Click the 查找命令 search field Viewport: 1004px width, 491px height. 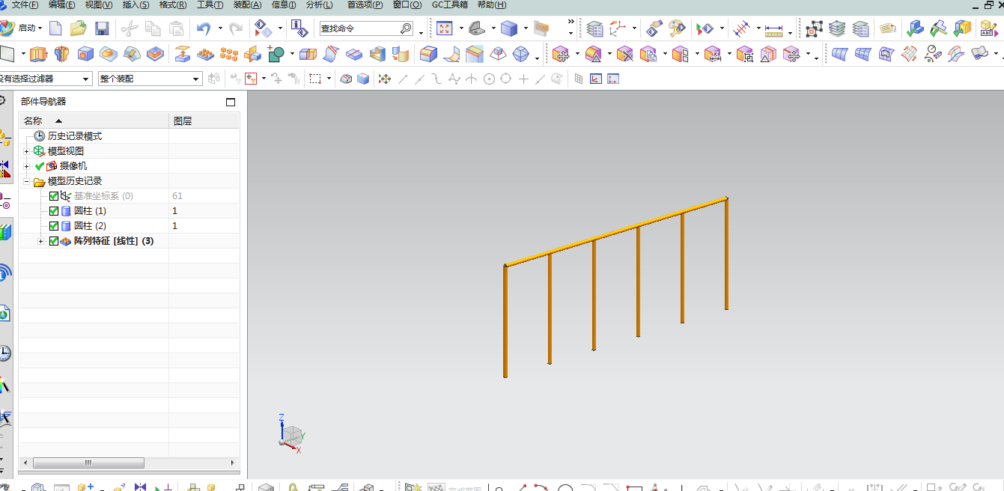click(x=365, y=28)
